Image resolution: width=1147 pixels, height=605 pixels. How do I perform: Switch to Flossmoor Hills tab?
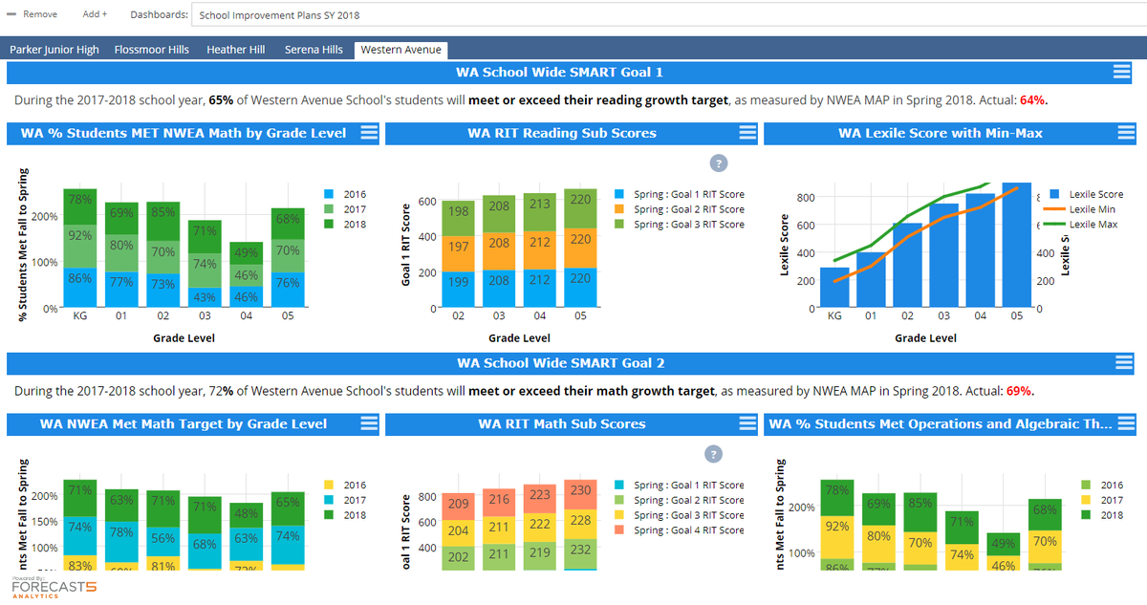point(152,50)
